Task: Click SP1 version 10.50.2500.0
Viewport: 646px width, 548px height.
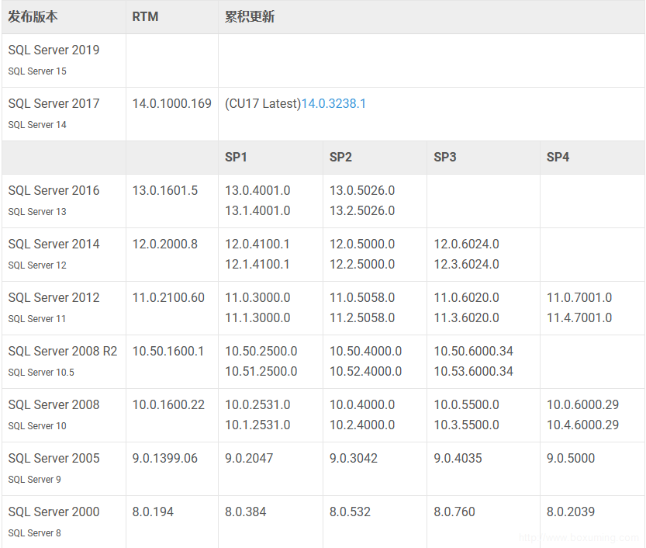Action: point(261,352)
